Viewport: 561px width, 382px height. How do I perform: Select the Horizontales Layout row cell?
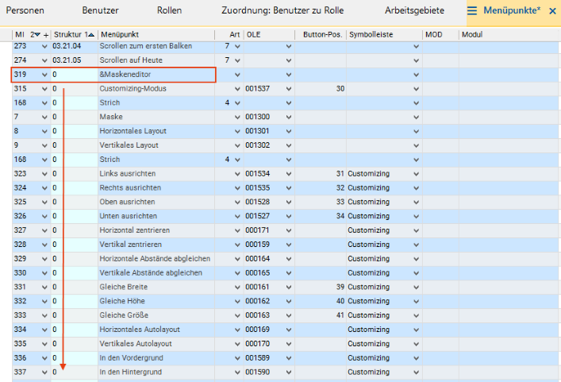click(x=155, y=131)
